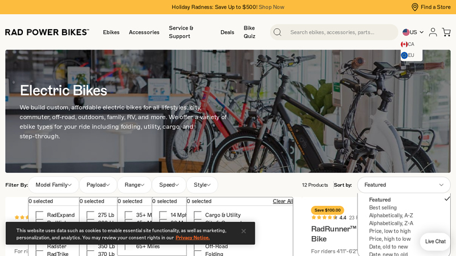Check the 275 Lb payload checkbox
This screenshot has height=256, width=456.
pyautogui.click(x=90, y=215)
